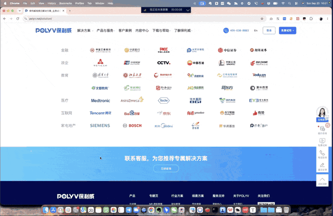
Task: Bookmark this page with the star icon
Action: click(262, 19)
